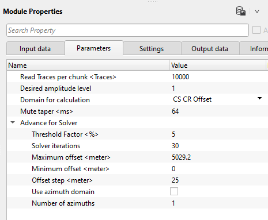Focus the Search Property input field
Image resolution: width=268 pixels, height=220 pixels.
[x=127, y=30]
